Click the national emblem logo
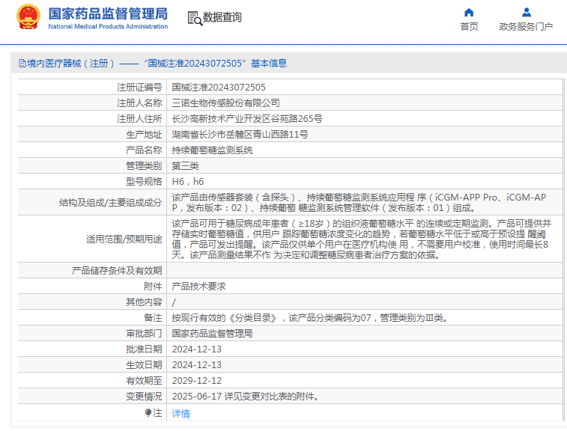The width and height of the screenshot is (567, 431). click(x=28, y=17)
